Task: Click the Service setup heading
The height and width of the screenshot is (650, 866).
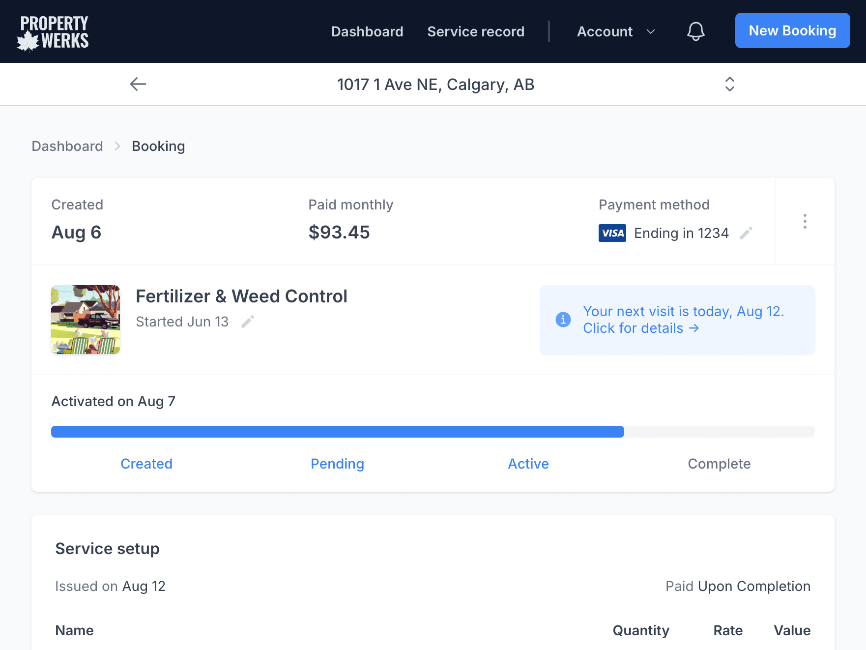Action: (x=107, y=549)
